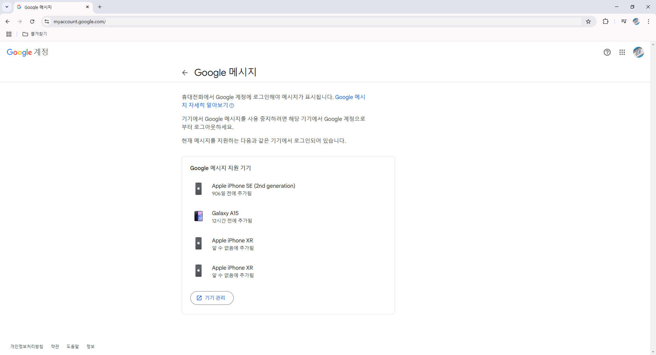Reload the page

coord(32,22)
